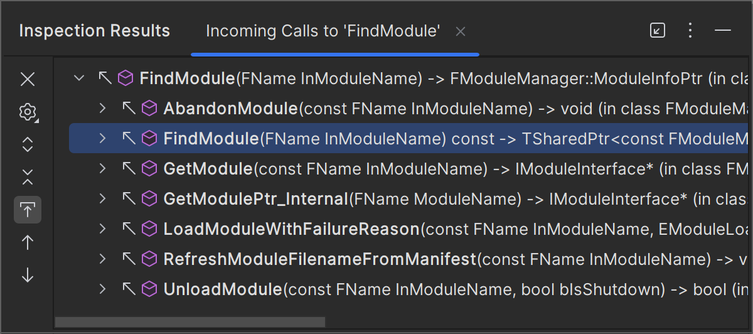Close the Incoming Calls to 'FindModule' tab

click(460, 31)
